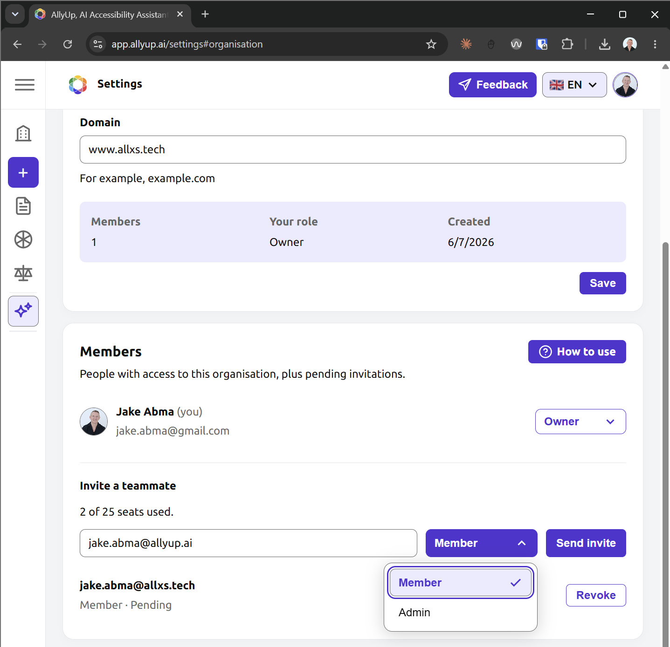The width and height of the screenshot is (670, 647).
Task: Open a new browser tab
Action: point(205,14)
